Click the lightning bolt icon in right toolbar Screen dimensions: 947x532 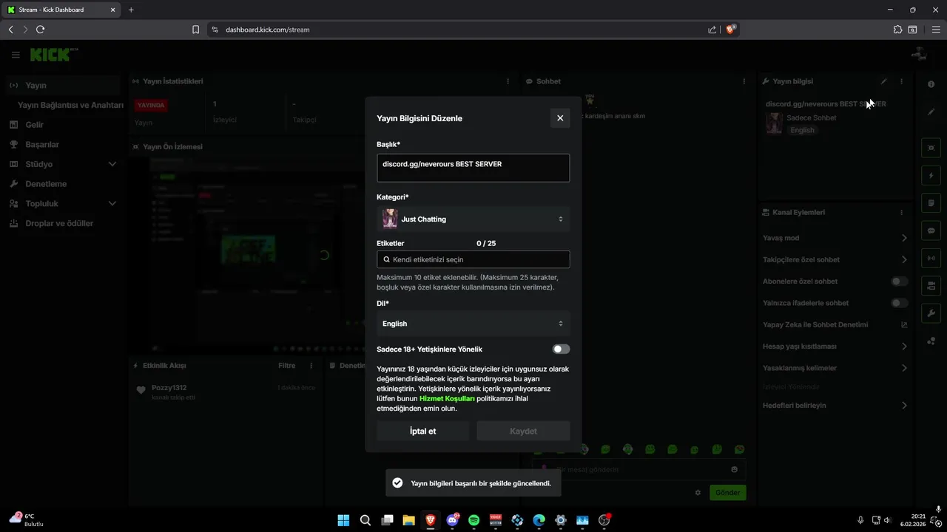click(931, 176)
